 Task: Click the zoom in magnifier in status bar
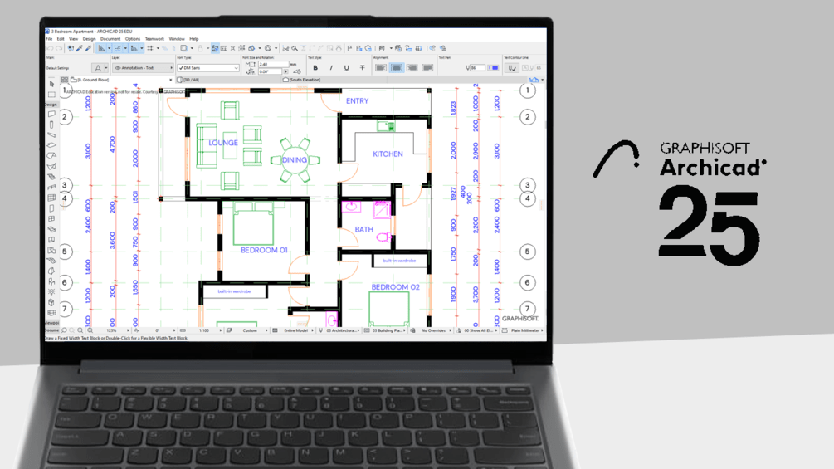pos(80,330)
